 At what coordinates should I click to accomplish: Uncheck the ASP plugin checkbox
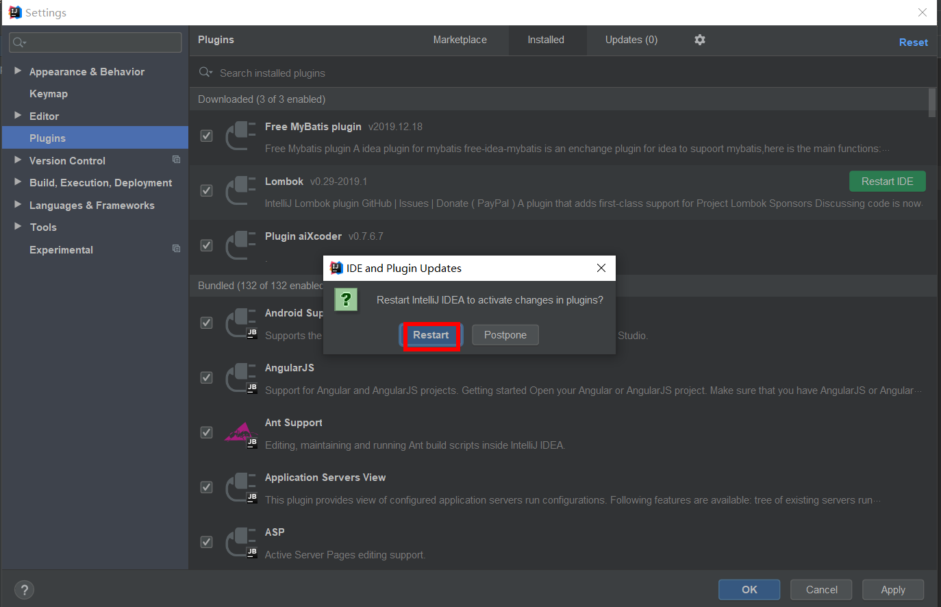206,542
